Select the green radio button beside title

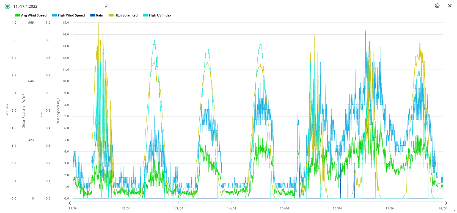[x=7, y=6]
